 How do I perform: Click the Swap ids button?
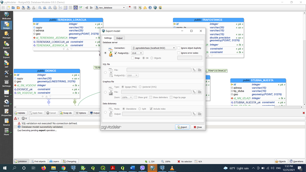[66, 113]
